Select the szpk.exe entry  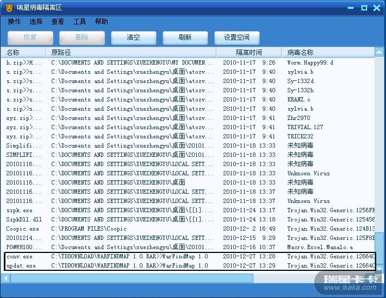coord(188,211)
